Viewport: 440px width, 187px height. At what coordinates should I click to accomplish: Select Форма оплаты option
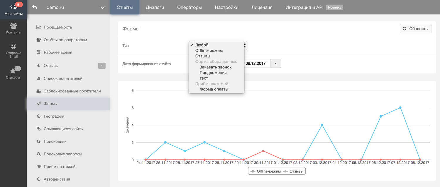[216, 89]
